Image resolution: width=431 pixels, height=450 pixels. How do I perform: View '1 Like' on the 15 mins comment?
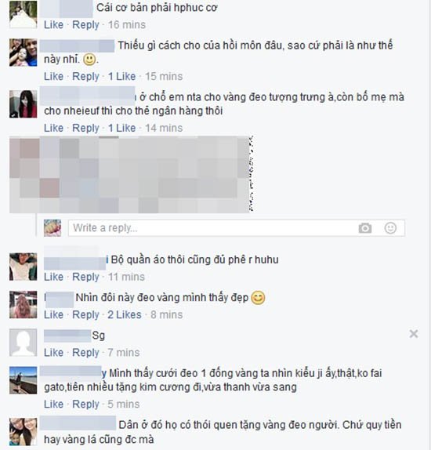tap(121, 76)
